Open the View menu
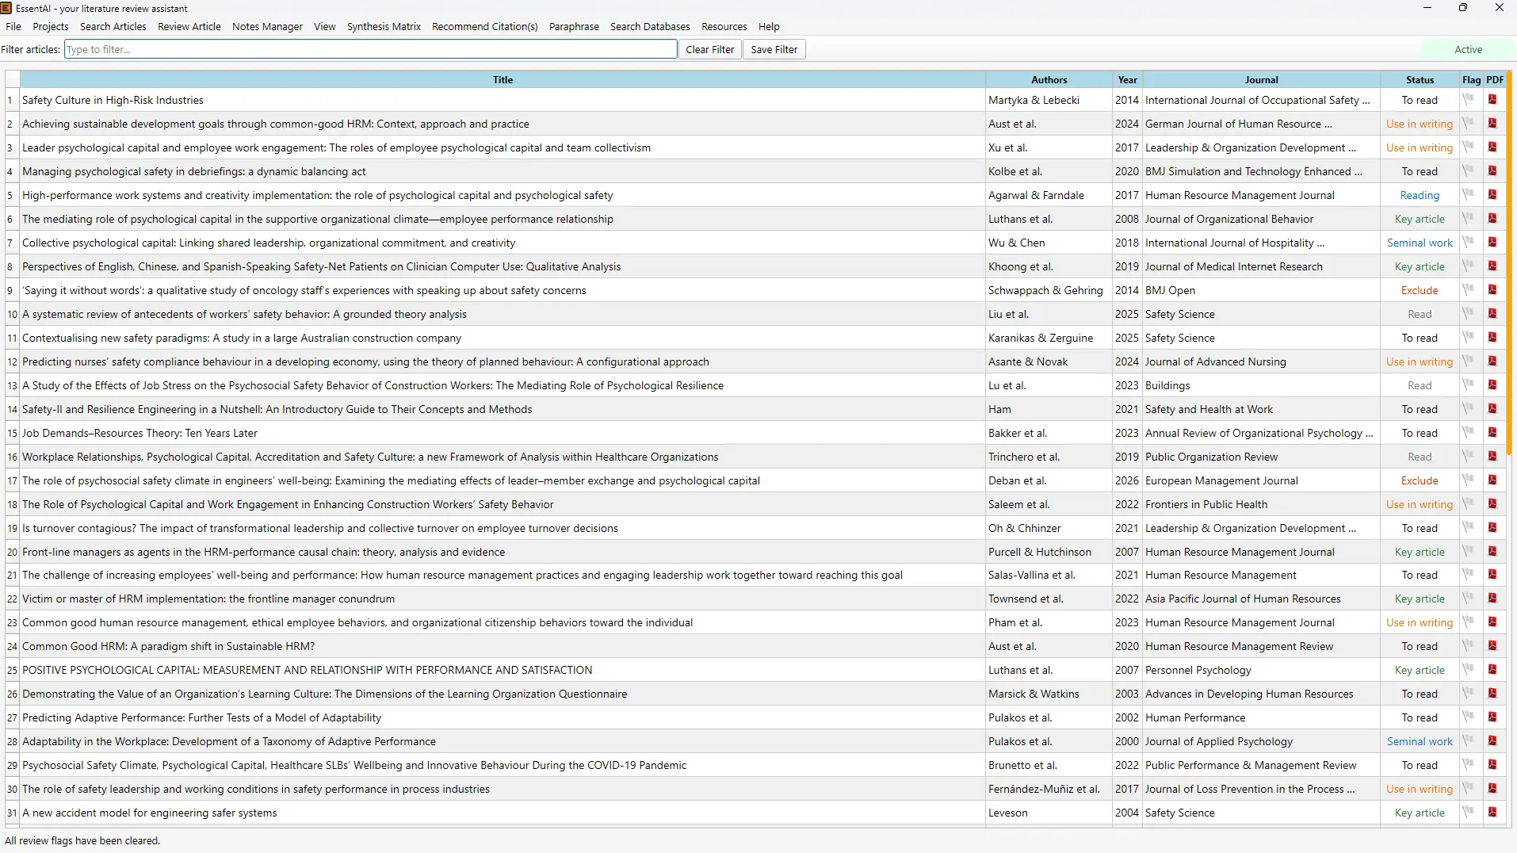This screenshot has height=853, width=1517. [x=324, y=26]
